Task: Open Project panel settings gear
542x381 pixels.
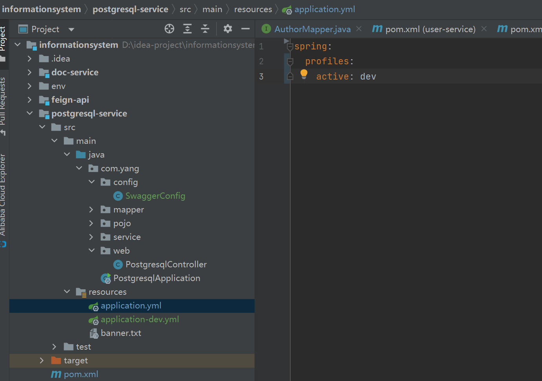Action: 227,29
